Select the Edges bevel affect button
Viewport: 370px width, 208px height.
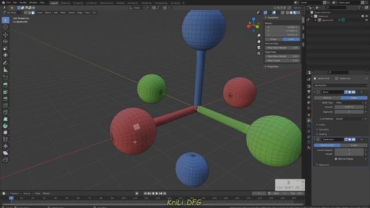tap(354, 98)
